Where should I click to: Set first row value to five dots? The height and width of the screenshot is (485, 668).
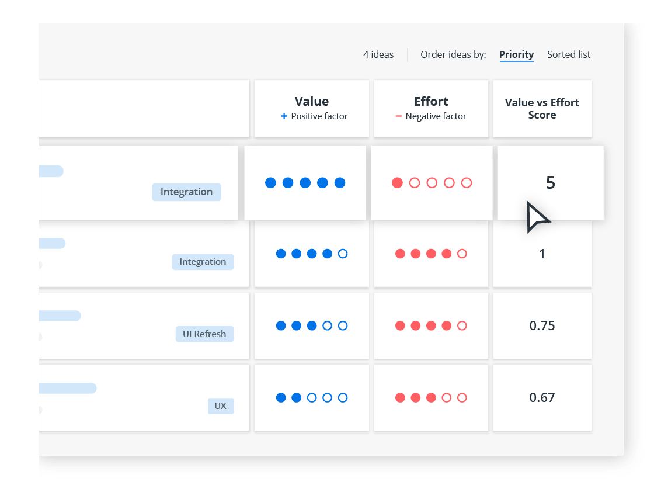(340, 183)
